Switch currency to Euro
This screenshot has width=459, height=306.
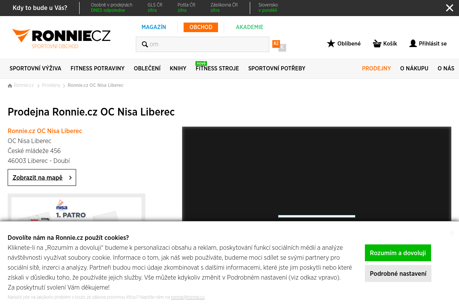pyautogui.click(x=282, y=47)
